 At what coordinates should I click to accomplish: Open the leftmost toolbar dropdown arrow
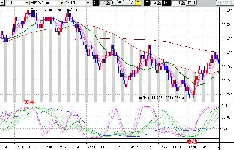2,3
